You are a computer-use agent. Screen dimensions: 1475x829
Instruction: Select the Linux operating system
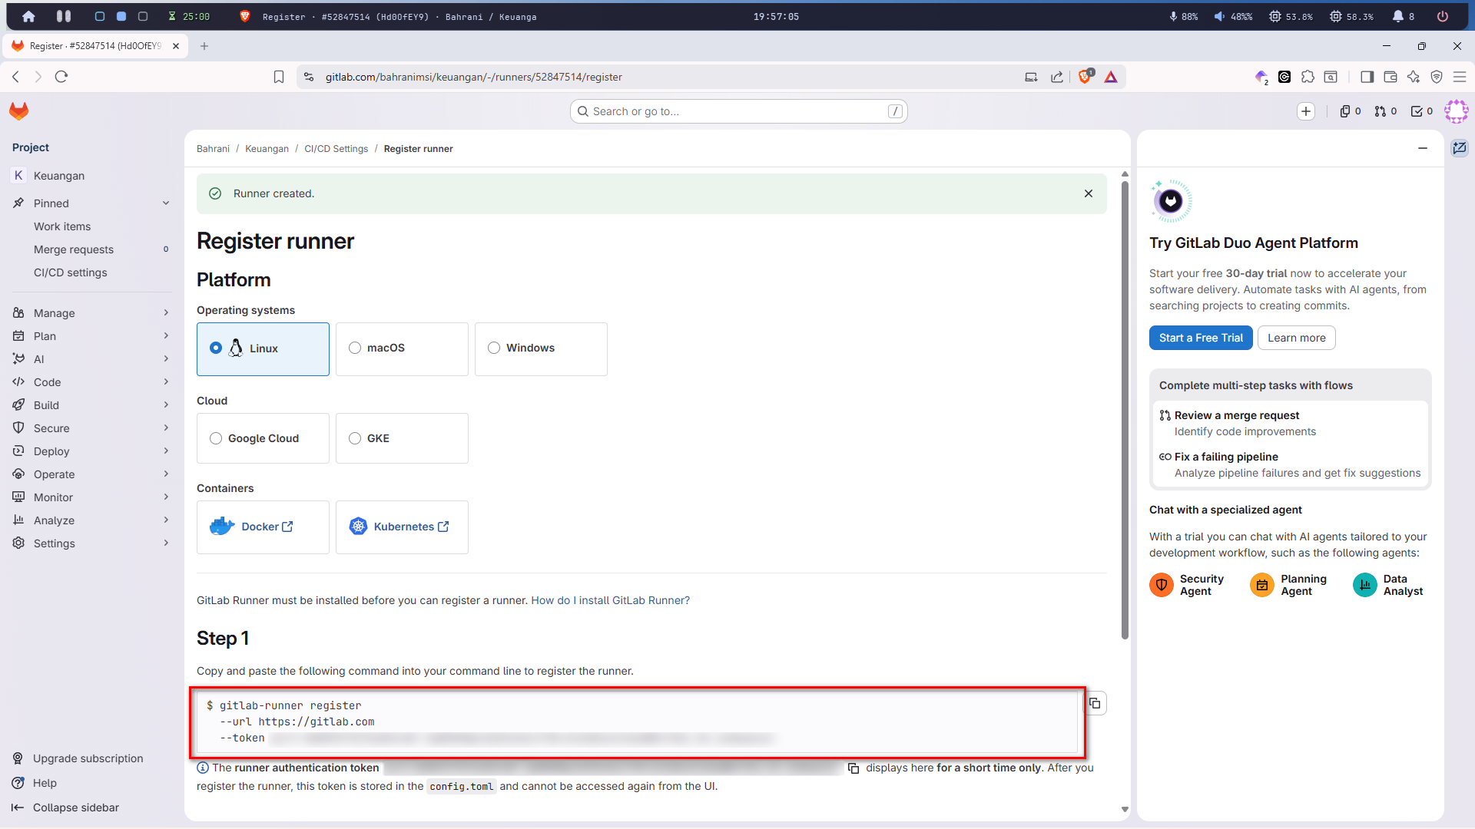[x=263, y=349]
